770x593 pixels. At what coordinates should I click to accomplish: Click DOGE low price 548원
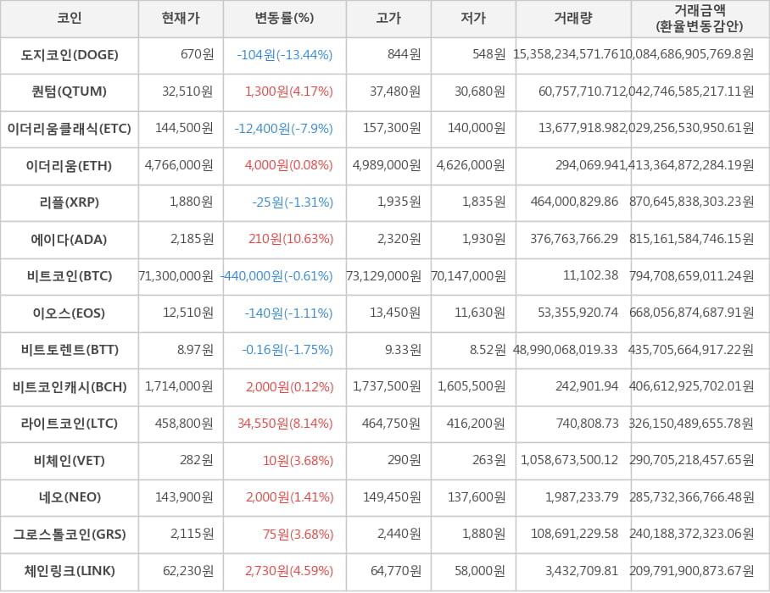point(489,54)
